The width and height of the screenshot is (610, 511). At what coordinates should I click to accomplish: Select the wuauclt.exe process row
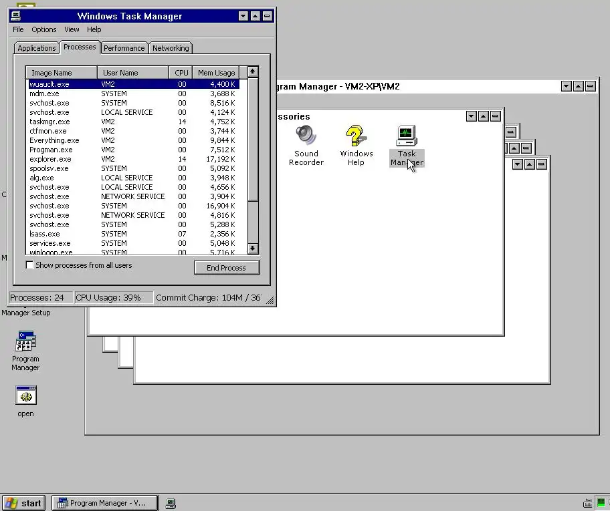[134, 84]
